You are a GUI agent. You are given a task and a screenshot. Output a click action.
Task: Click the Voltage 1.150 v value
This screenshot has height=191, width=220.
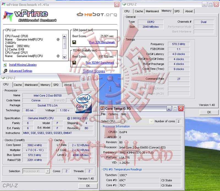click(65, 110)
